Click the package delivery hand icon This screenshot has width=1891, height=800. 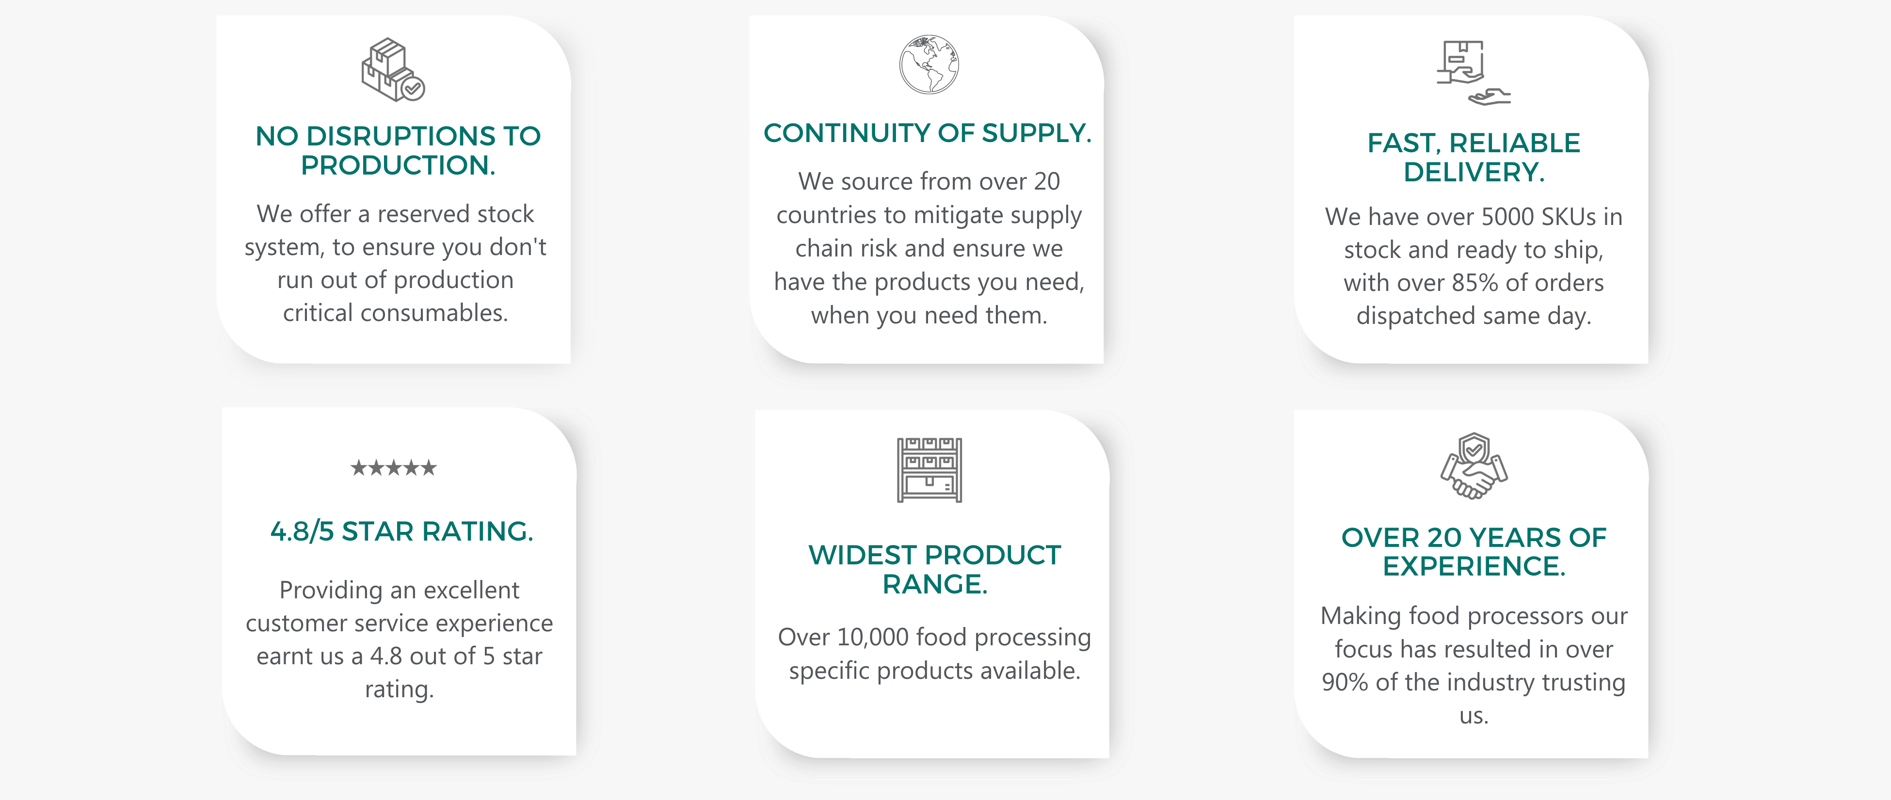[x=1474, y=73]
